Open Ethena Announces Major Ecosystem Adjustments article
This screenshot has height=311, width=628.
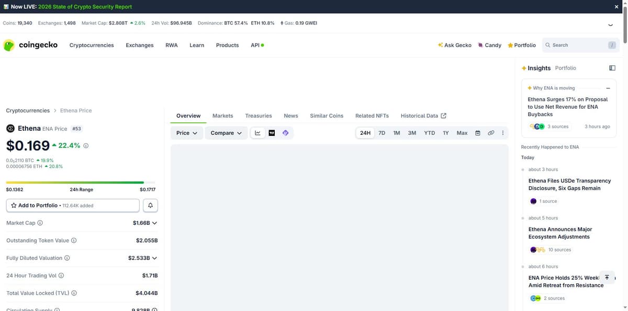tap(560, 233)
